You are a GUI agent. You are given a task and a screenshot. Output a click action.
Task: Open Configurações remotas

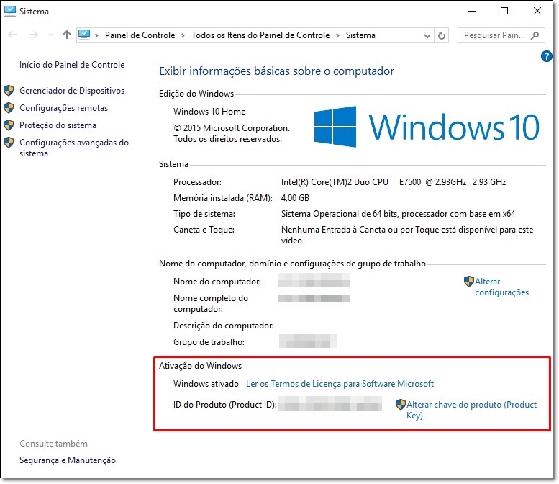tap(63, 108)
